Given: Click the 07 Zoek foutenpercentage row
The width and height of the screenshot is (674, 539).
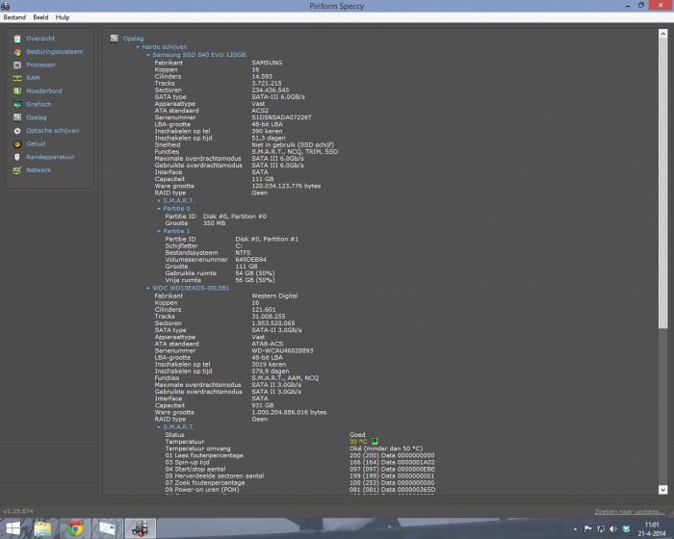Looking at the screenshot, I should point(299,482).
